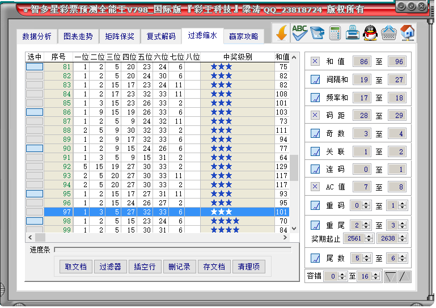Adjust 重码 minimum value spinner arrows
The image size is (436, 308).
click(x=366, y=205)
